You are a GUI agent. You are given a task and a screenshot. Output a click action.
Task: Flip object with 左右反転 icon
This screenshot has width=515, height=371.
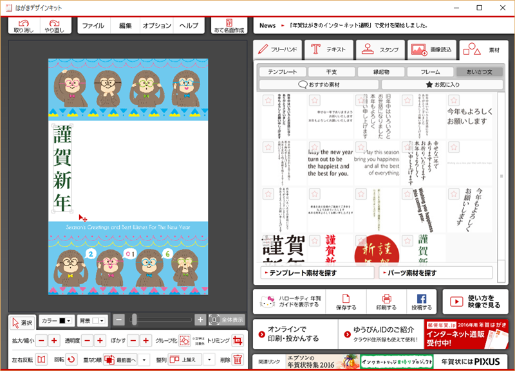tap(41, 359)
